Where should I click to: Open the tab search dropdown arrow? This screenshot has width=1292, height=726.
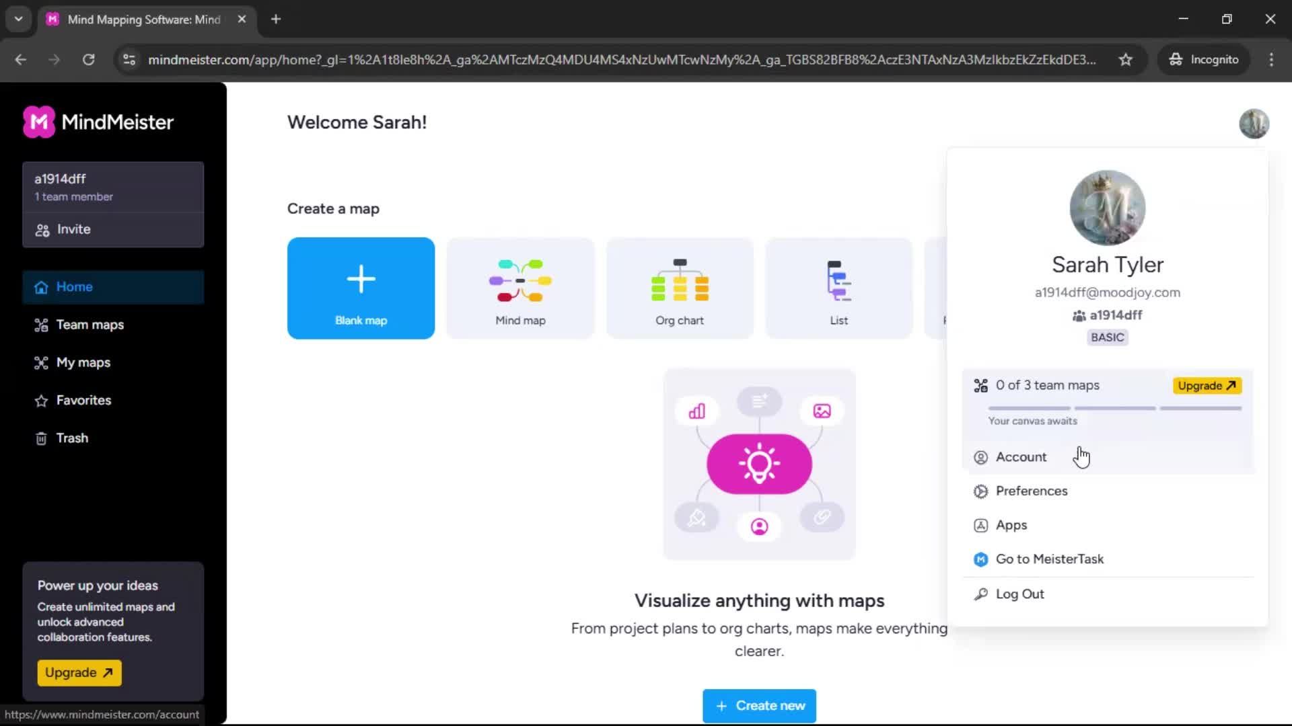coord(19,19)
